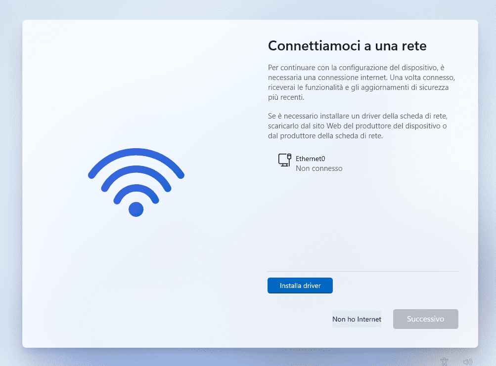This screenshot has height=366, width=496.
Task: Click empty network list area below Ethernet0
Action: pos(363,221)
